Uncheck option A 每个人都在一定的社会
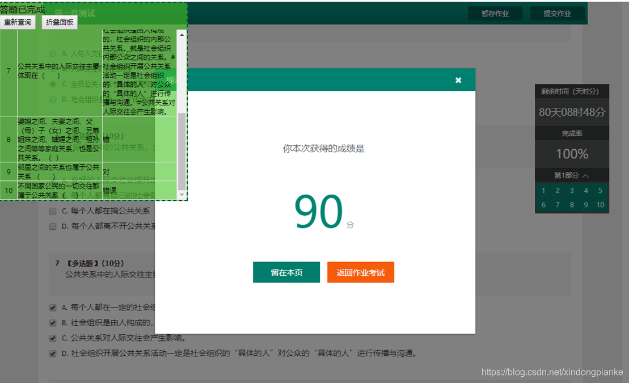 tap(53, 308)
